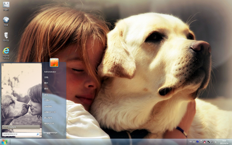This screenshot has width=232, height=145.
Task: Open the Network globe desktop icon
Action: [x=6, y=21]
